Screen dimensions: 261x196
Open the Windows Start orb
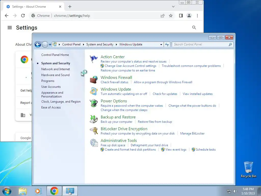click(x=7, y=191)
